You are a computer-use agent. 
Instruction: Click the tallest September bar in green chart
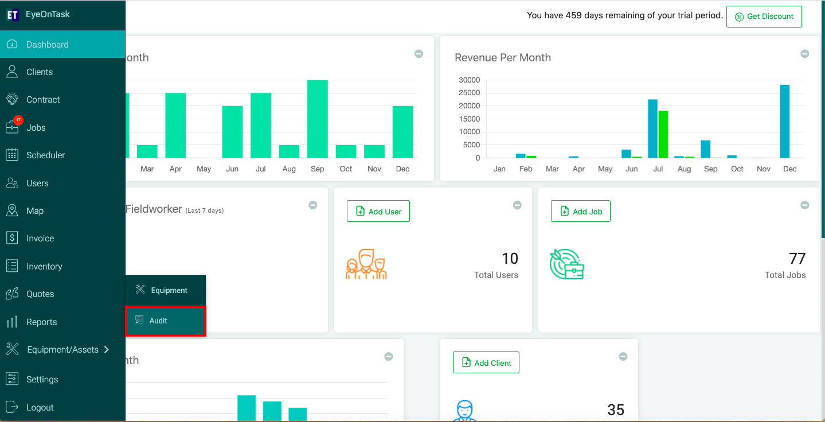318,119
